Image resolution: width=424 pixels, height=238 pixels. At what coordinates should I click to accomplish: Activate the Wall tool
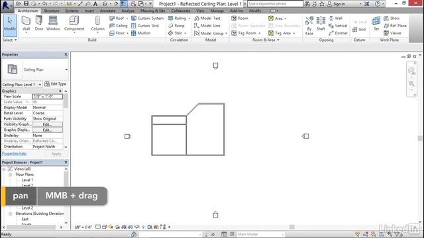[x=26, y=24]
